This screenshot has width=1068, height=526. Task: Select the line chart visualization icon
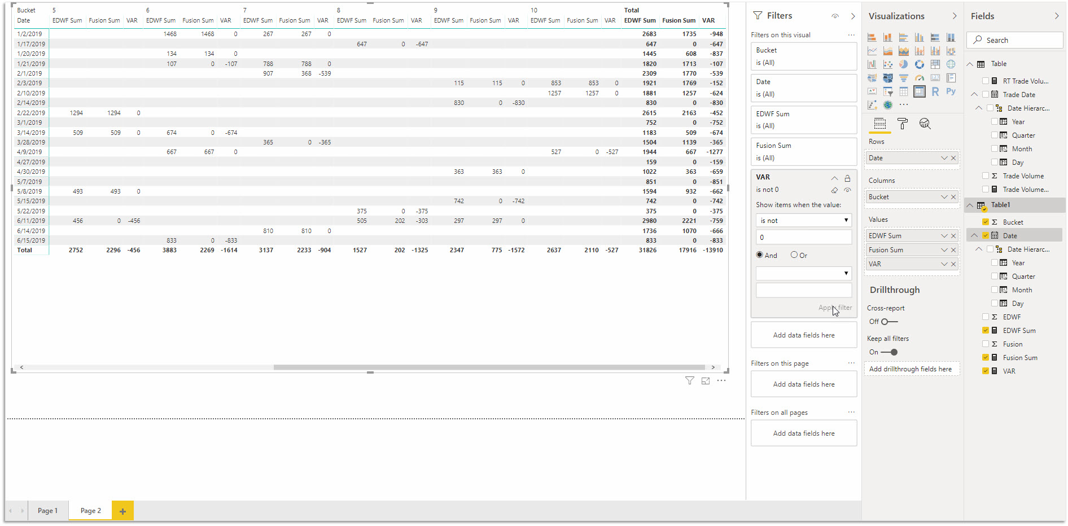[x=872, y=51]
